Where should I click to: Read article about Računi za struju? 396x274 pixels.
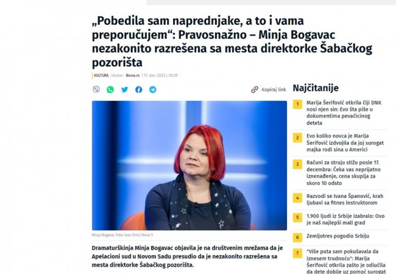tap(344, 173)
